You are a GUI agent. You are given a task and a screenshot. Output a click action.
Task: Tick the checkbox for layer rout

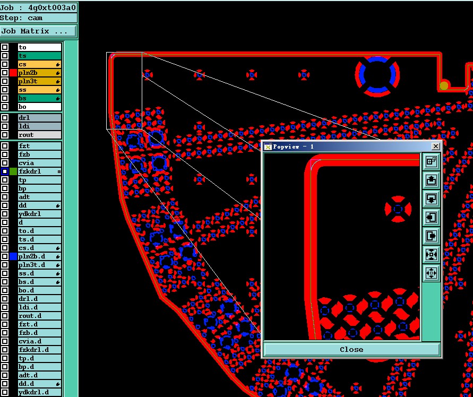point(5,135)
